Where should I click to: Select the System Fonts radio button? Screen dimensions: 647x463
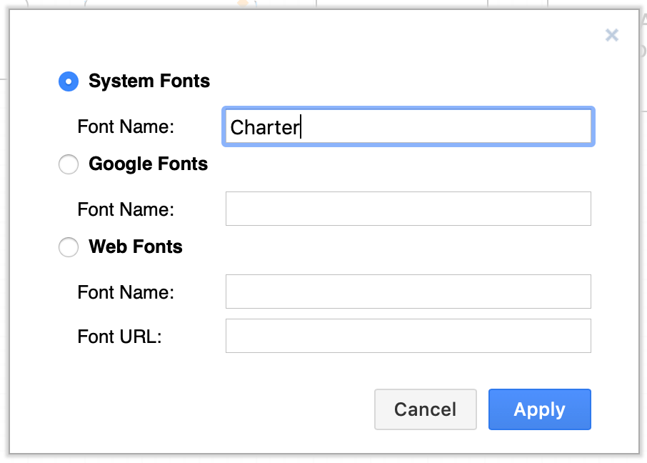68,81
